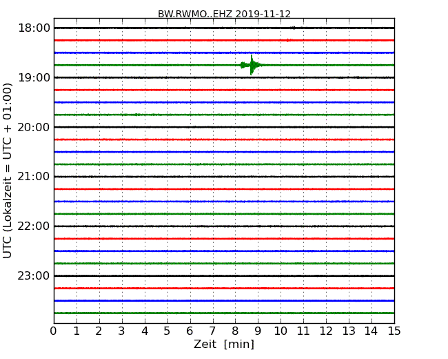Click x-axis tick label 10

click(281, 331)
